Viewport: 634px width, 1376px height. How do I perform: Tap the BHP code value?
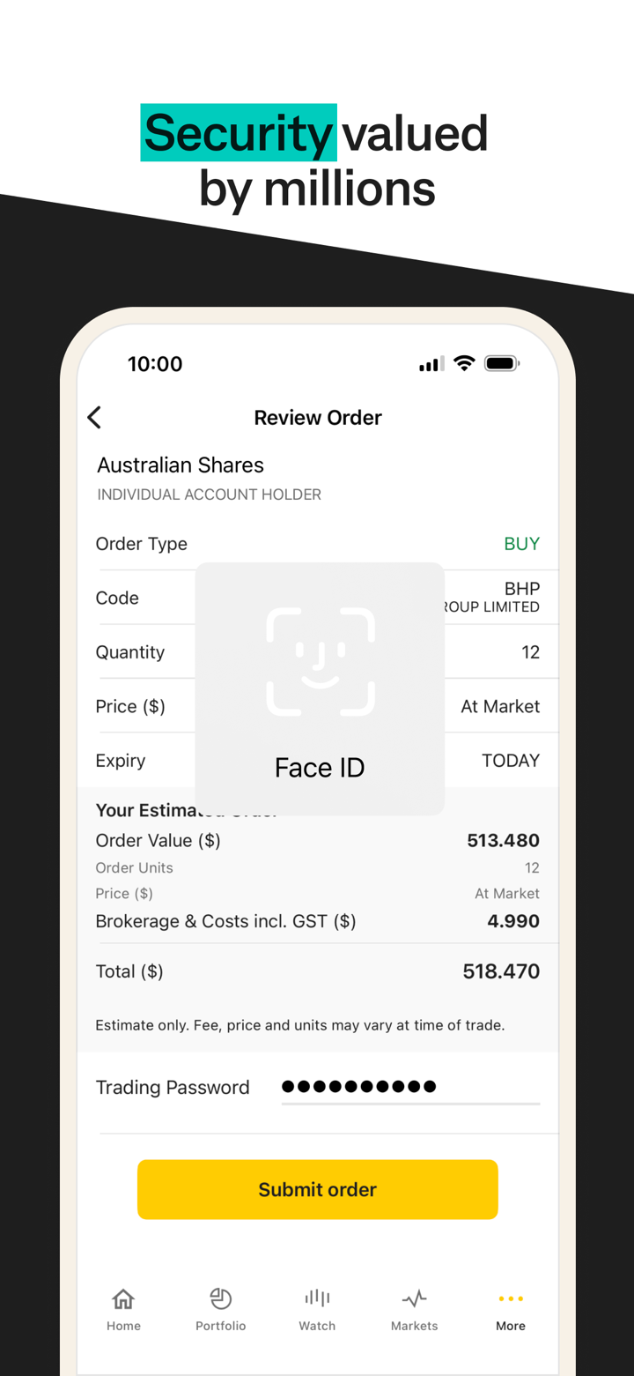(521, 589)
